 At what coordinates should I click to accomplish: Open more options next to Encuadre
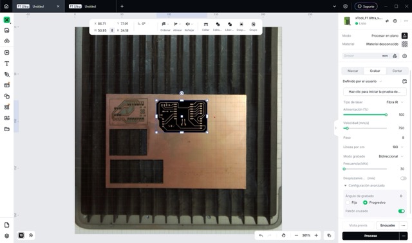pos(404,226)
